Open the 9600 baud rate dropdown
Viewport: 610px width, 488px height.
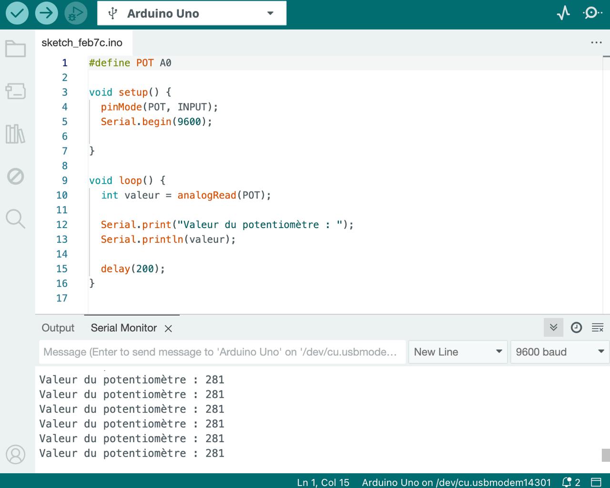(559, 352)
